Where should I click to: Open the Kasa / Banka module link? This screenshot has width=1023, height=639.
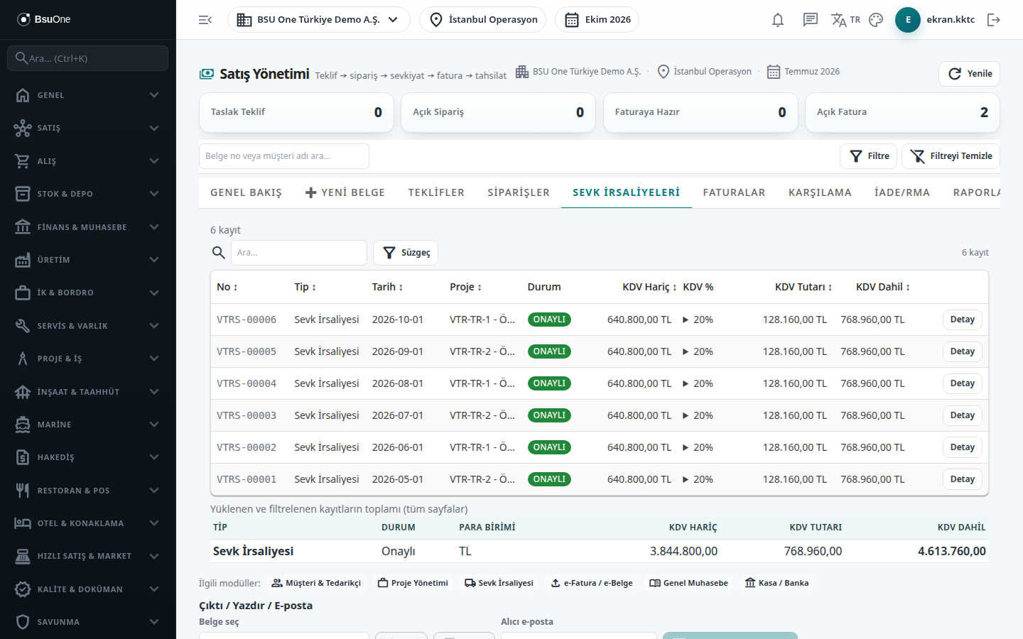(x=776, y=583)
